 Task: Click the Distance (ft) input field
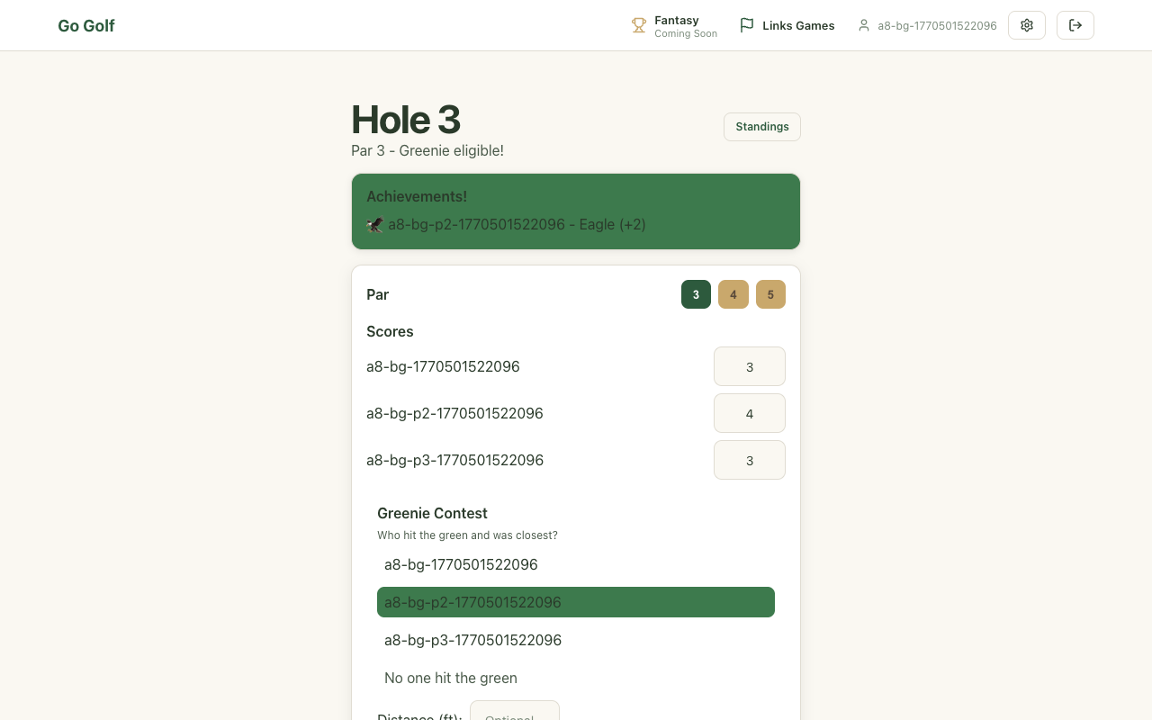(515, 711)
